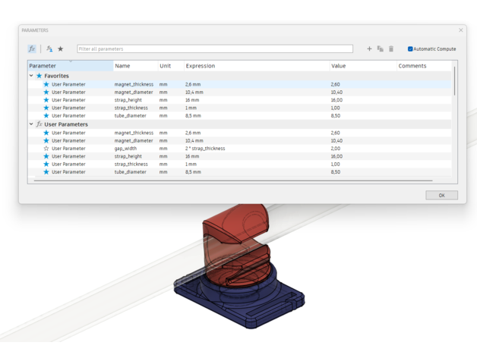
Task: Click the fx user parameters filter icon
Action: [32, 49]
